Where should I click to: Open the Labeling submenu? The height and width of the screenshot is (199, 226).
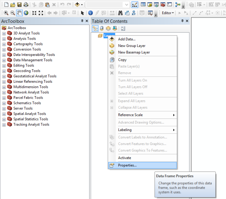coord(142,130)
